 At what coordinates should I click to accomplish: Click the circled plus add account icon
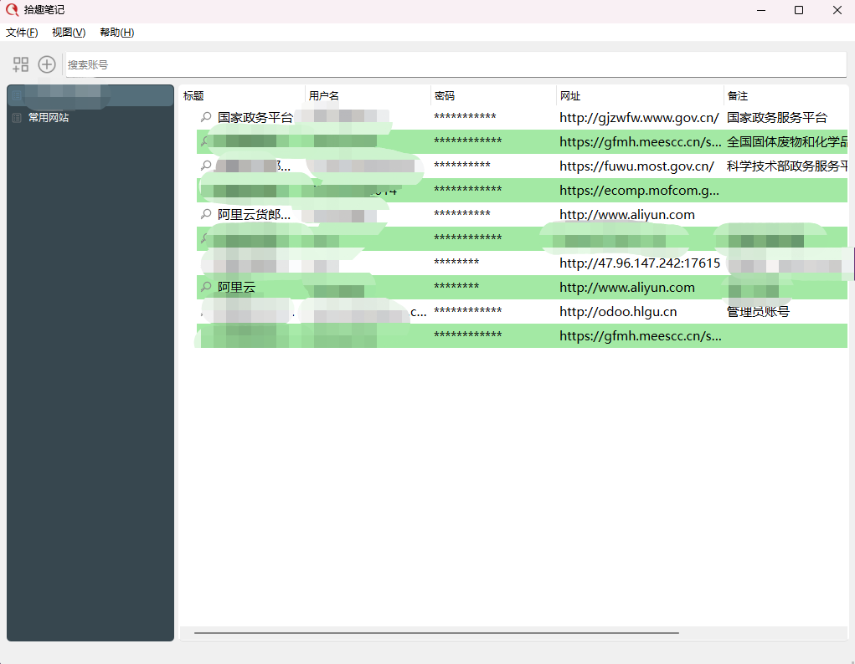(47, 64)
